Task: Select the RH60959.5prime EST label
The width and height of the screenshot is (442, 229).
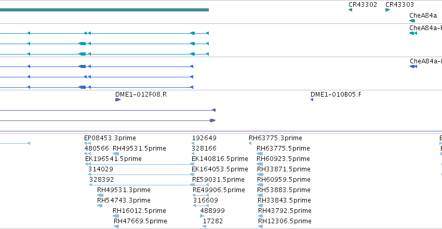Action: (284, 180)
